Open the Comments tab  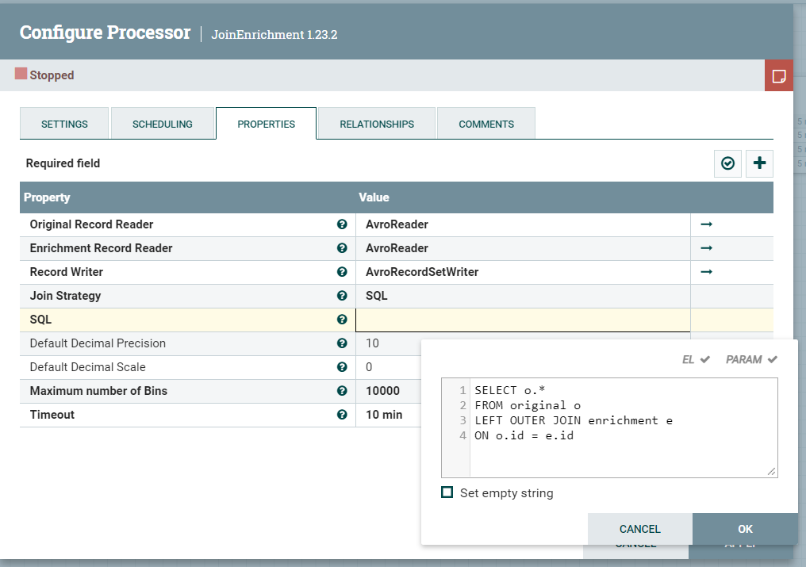pyautogui.click(x=486, y=124)
